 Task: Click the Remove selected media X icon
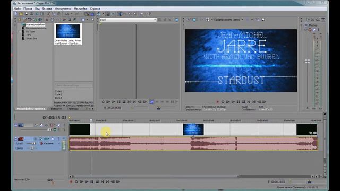tap(47, 20)
